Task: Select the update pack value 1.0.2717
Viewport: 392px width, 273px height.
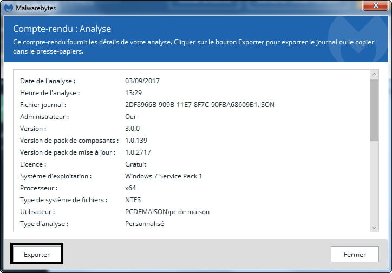Action: tap(138, 152)
